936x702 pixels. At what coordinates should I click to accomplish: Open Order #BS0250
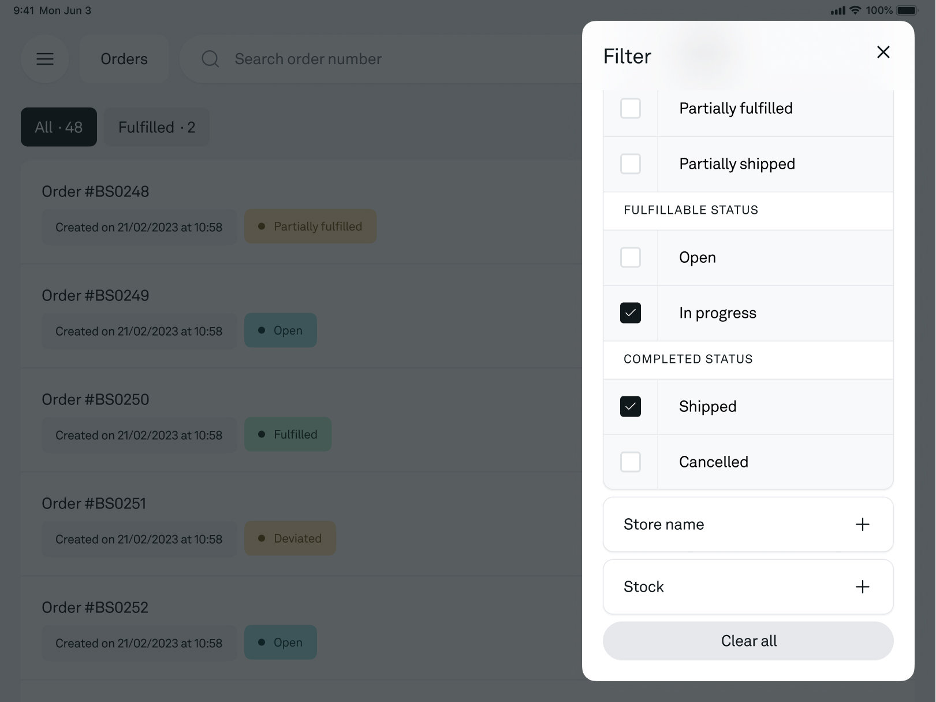[x=301, y=421]
